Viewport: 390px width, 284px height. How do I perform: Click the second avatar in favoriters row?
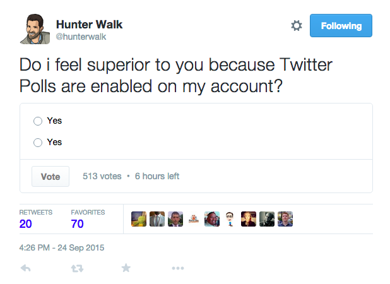(157, 219)
